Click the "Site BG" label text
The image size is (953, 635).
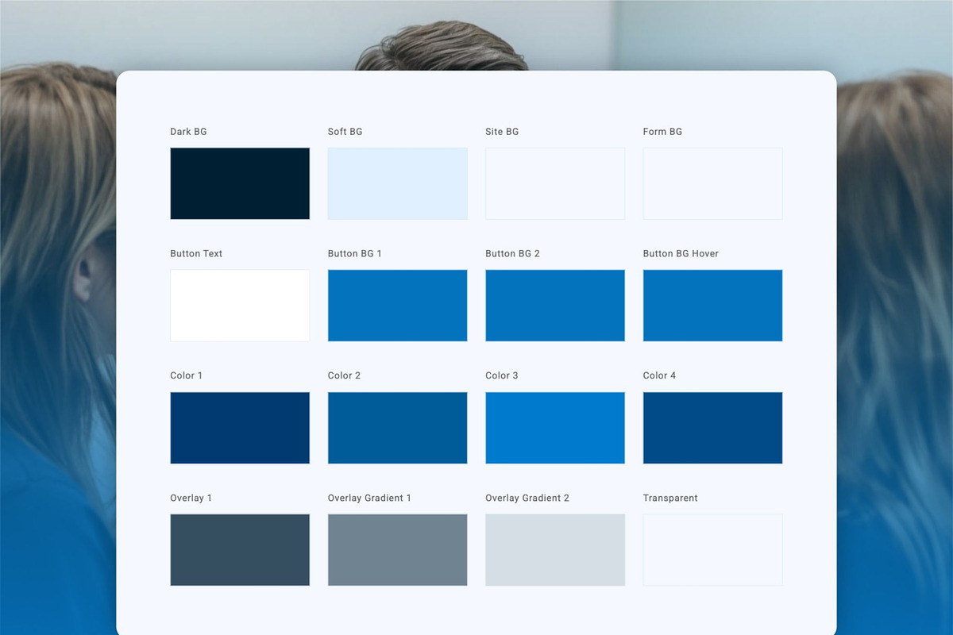(502, 132)
